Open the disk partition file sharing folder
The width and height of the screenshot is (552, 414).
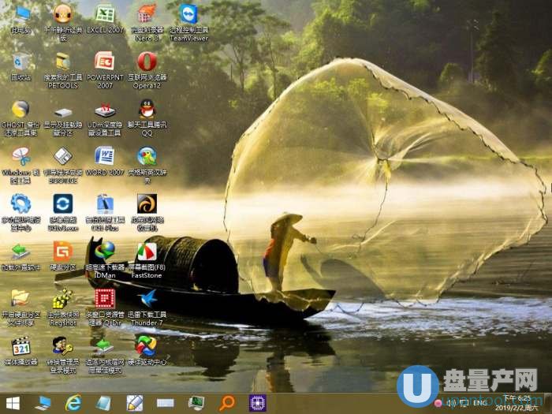pyautogui.click(x=21, y=308)
